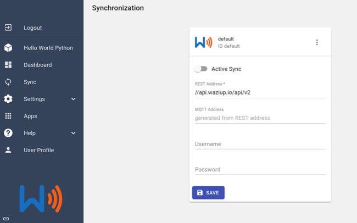Click the Logout text link
The image size is (357, 223).
(33, 28)
